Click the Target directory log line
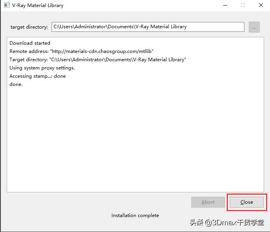 tap(98, 60)
